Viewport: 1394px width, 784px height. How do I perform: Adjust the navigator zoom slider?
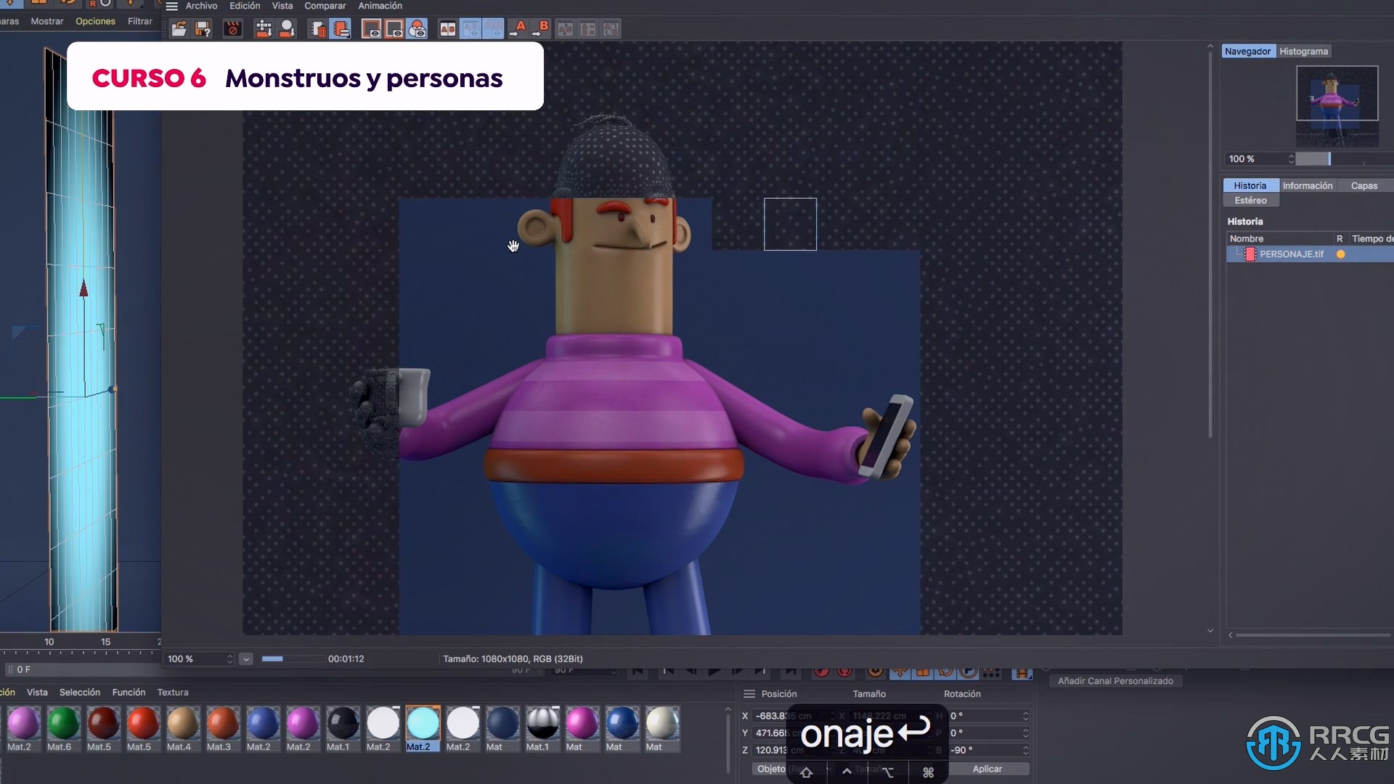pos(1343,159)
